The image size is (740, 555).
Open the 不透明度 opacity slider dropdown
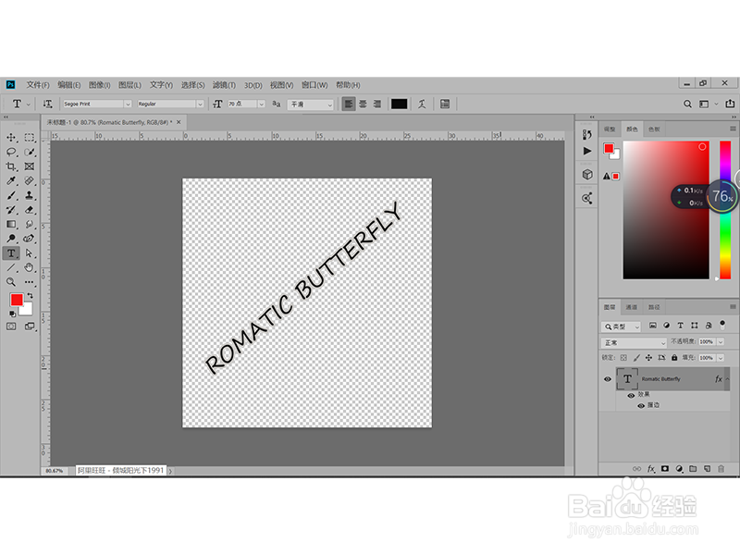point(721,341)
